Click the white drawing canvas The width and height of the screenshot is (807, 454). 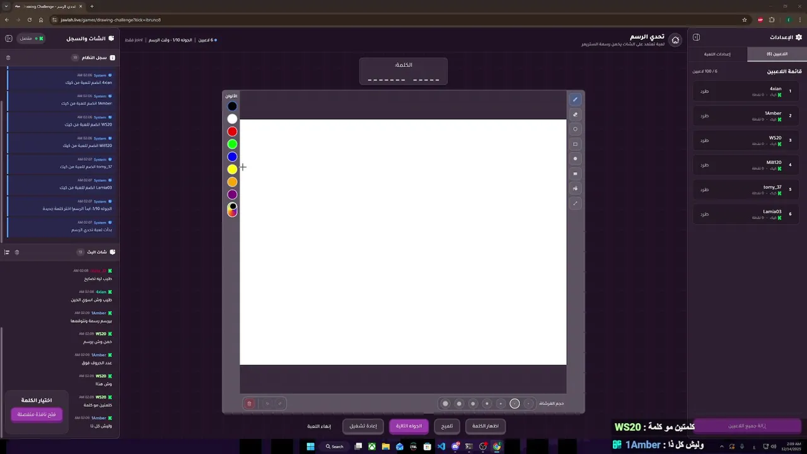pos(403,242)
